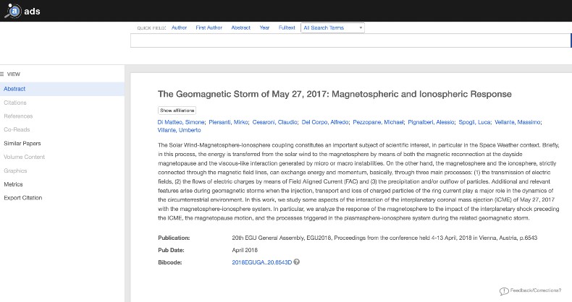This screenshot has height=302, width=572.
Task: Open author Pezzopane, Michael
Action: [x=378, y=122]
